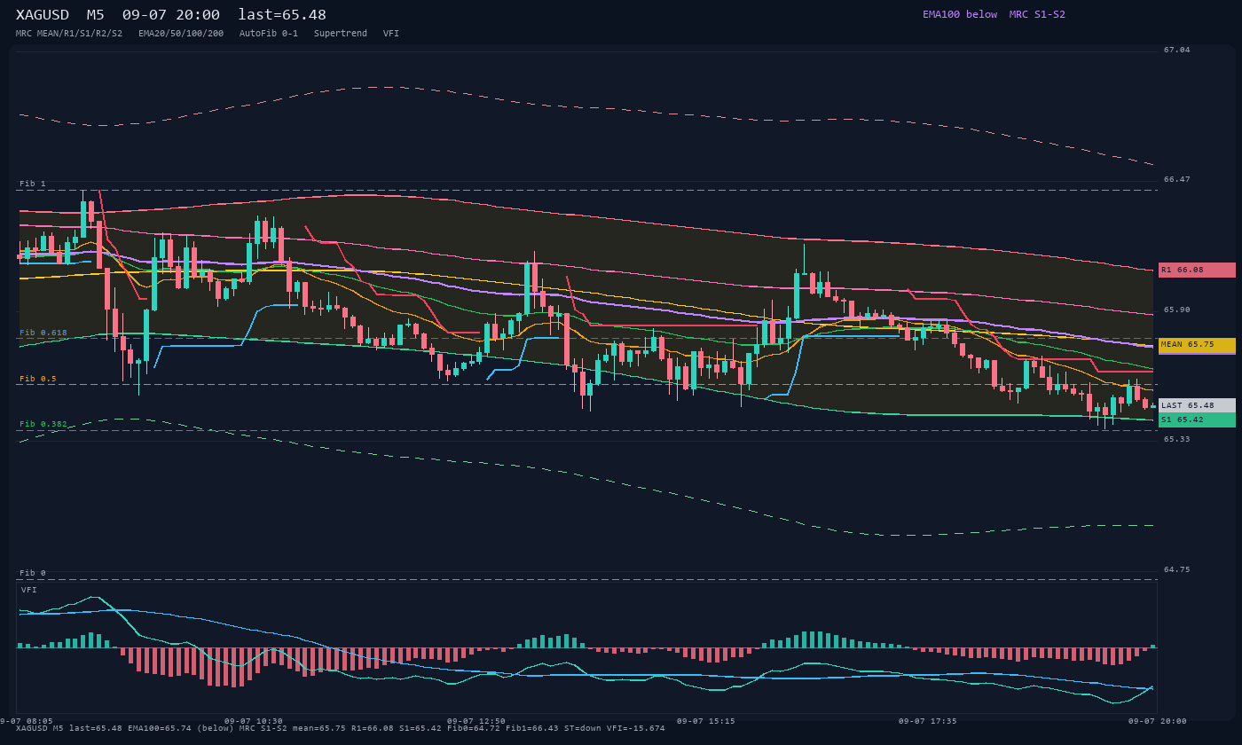The width and height of the screenshot is (1242, 745).
Task: Click the XAGUSD symbol title
Action: tap(44, 15)
